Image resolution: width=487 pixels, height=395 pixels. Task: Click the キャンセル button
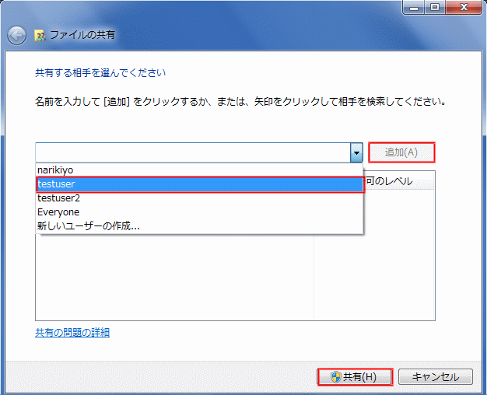point(436,377)
